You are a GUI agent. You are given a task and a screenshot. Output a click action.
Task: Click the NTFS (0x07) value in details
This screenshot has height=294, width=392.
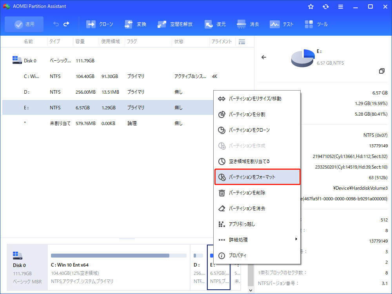[375, 135]
